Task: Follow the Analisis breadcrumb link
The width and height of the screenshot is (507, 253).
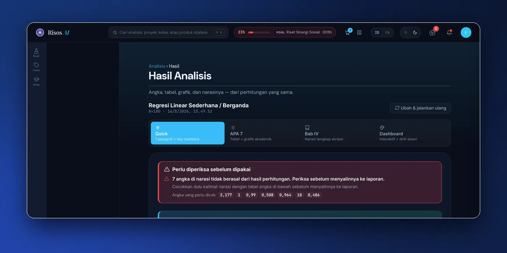Action: point(157,66)
